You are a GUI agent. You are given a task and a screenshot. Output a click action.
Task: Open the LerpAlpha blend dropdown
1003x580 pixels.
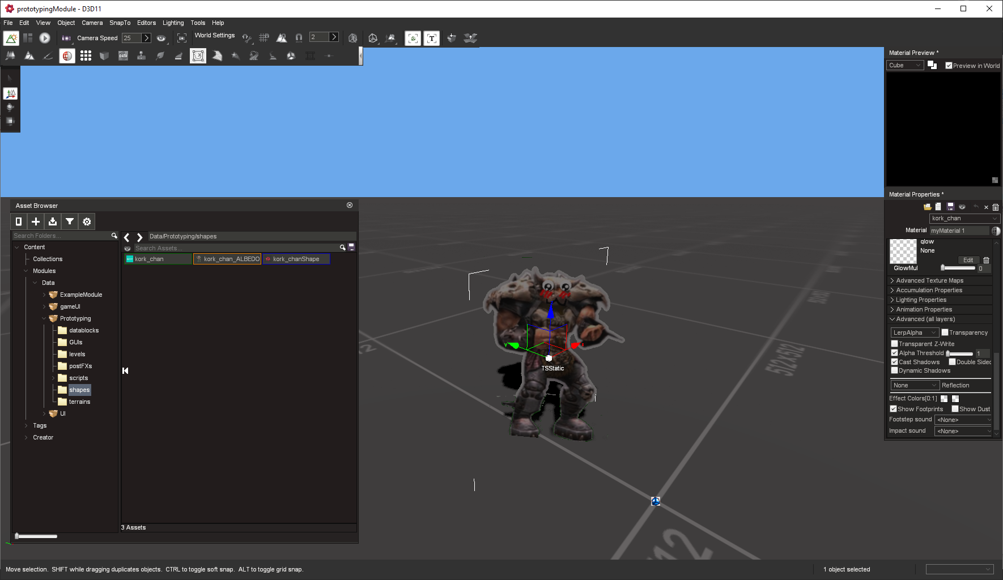click(x=915, y=332)
